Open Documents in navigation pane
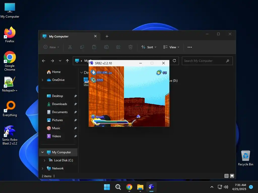This screenshot has height=193, width=258. tap(60, 112)
